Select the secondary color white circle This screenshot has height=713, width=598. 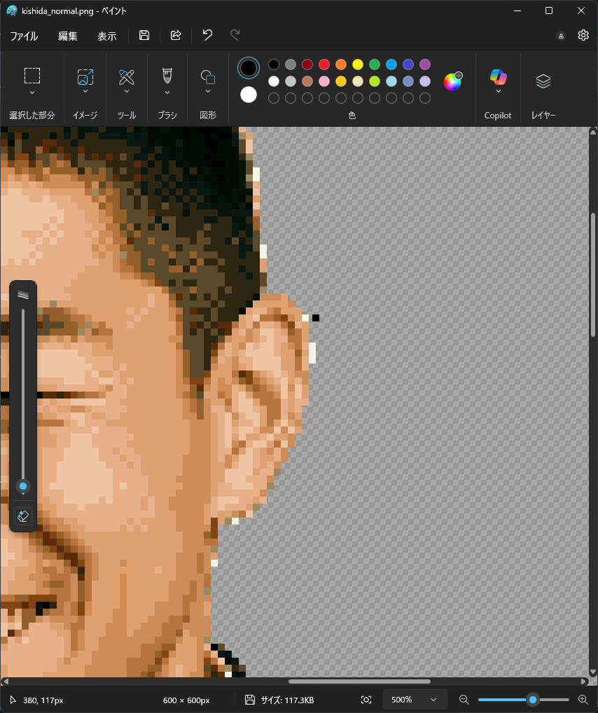point(249,95)
